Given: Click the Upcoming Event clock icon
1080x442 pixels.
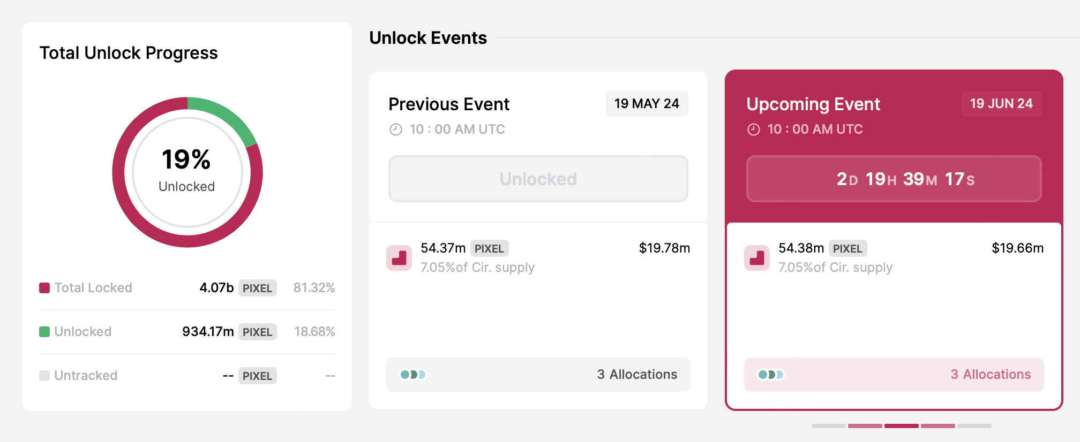Looking at the screenshot, I should [754, 129].
